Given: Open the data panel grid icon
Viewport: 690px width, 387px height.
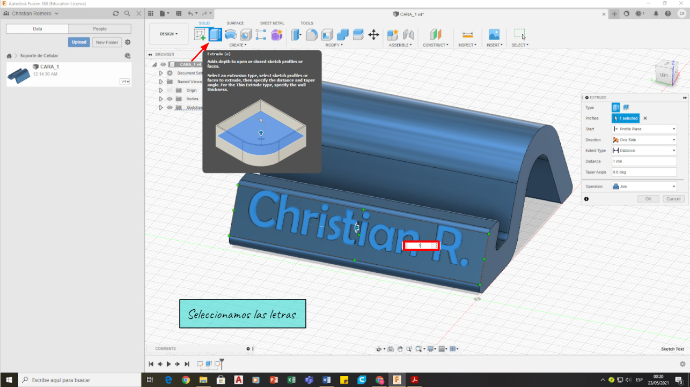Looking at the screenshot, I should click(150, 13).
